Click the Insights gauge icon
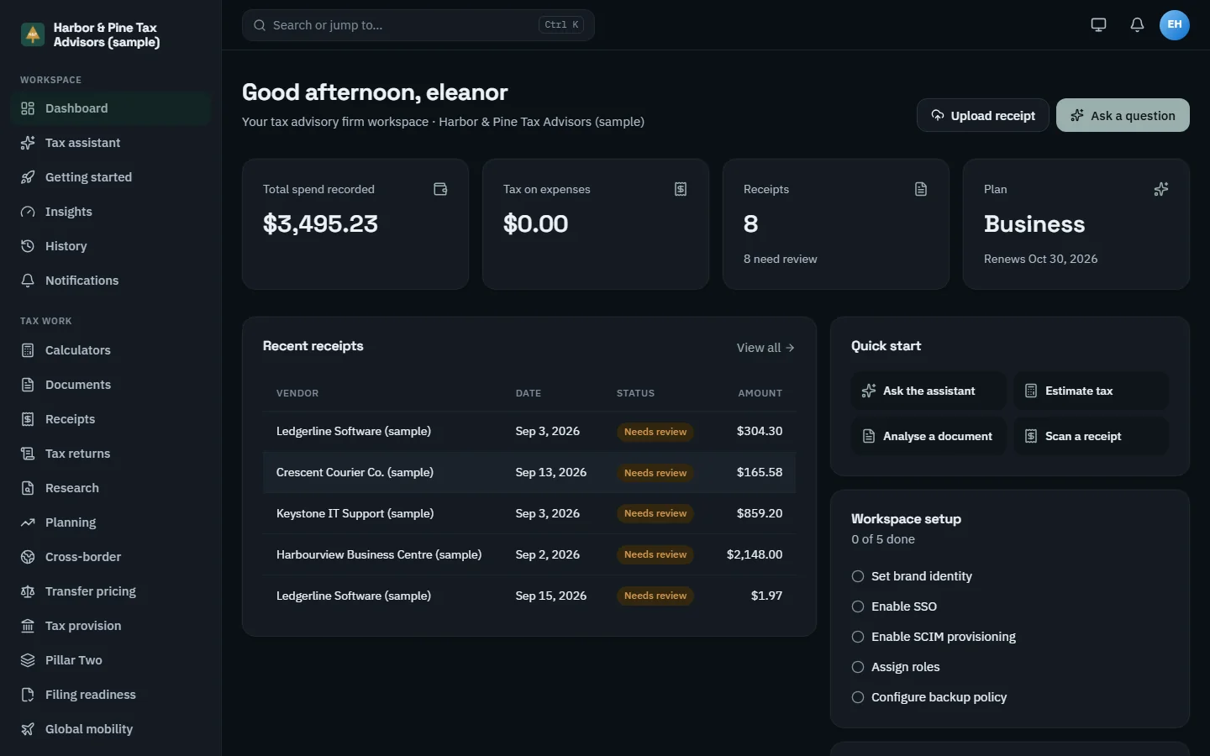This screenshot has height=756, width=1210. (x=28, y=212)
